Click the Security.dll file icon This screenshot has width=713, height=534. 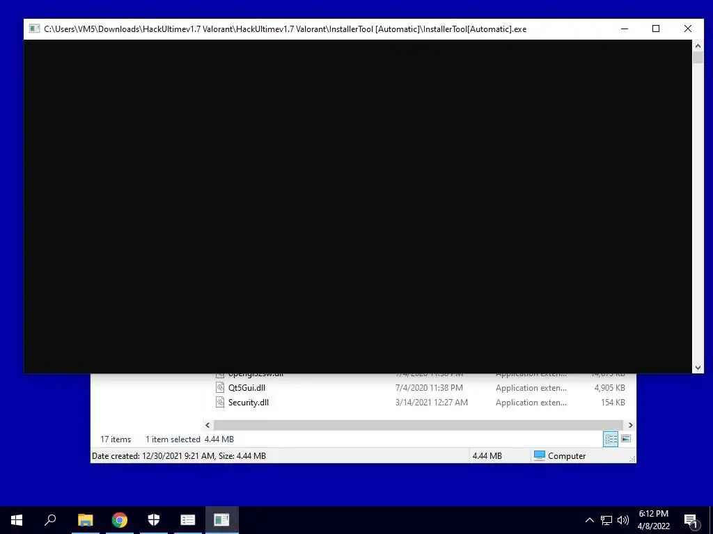220,403
